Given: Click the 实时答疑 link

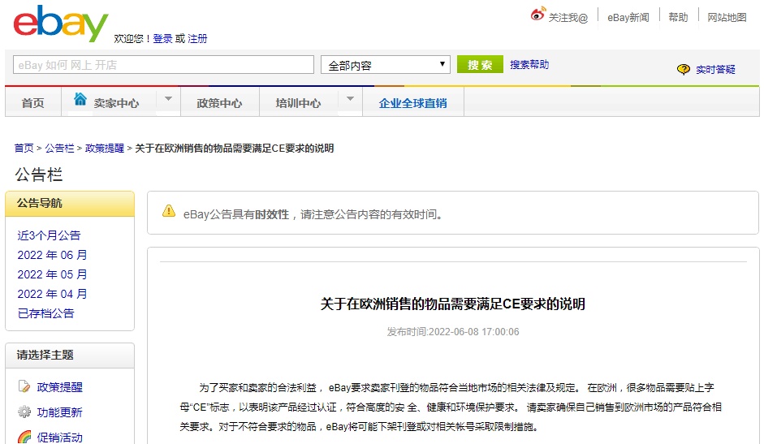Looking at the screenshot, I should pyautogui.click(x=715, y=70).
